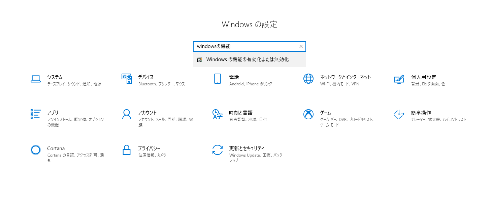Screen dimensions: 492x205
Task: Click the icon beside Windows の機能の有効化または無効化
Action: [x=199, y=59]
